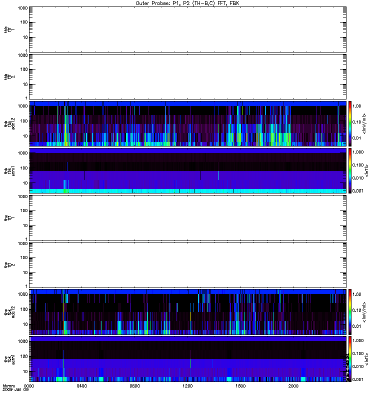Click the <|mV/m|> unit label of thb edc12 color bar

tap(364, 123)
